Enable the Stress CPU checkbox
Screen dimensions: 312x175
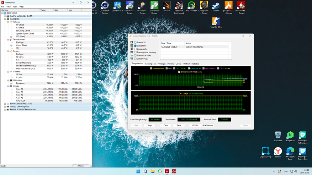tap(136, 42)
